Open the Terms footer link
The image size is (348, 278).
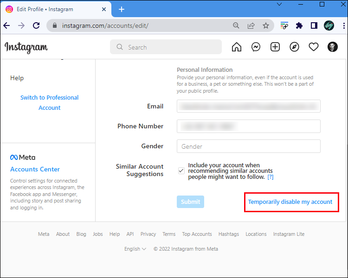pos(169,234)
